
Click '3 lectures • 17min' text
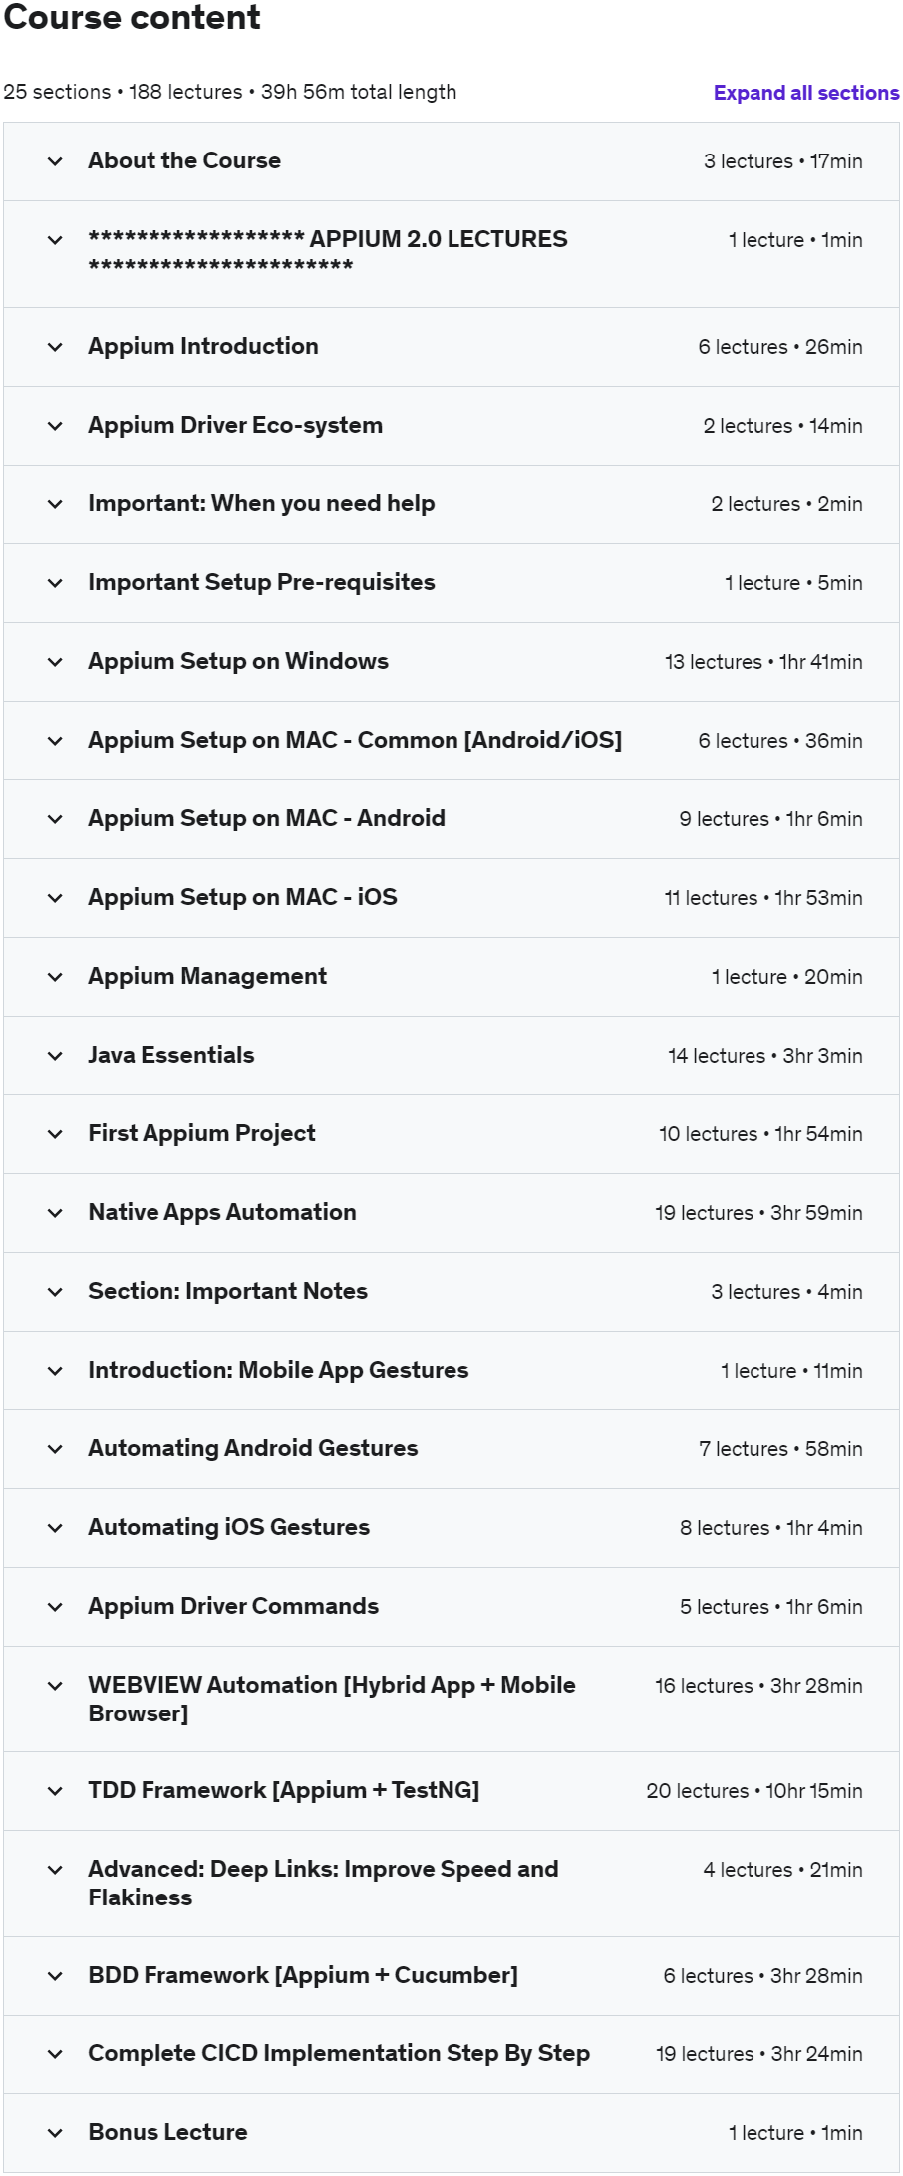click(783, 161)
